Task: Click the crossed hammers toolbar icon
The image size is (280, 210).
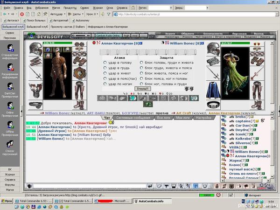Action: point(45,14)
